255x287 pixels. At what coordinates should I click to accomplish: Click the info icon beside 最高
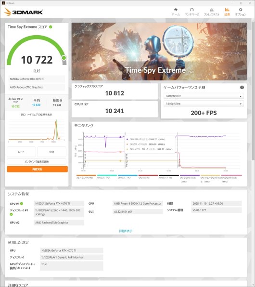[x=61, y=100]
